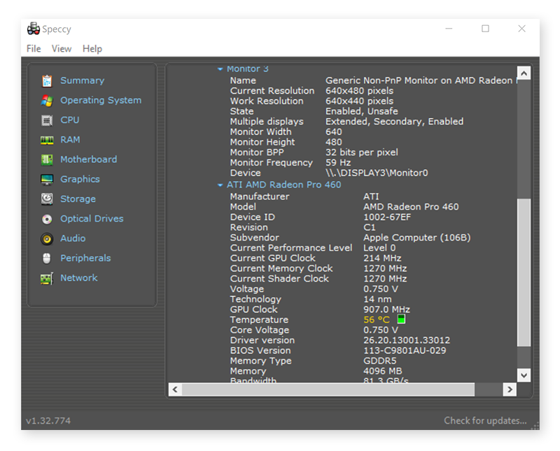Collapse the ATI AMD Radeon Pro 460 section
The width and height of the screenshot is (560, 451).
pyautogui.click(x=219, y=185)
